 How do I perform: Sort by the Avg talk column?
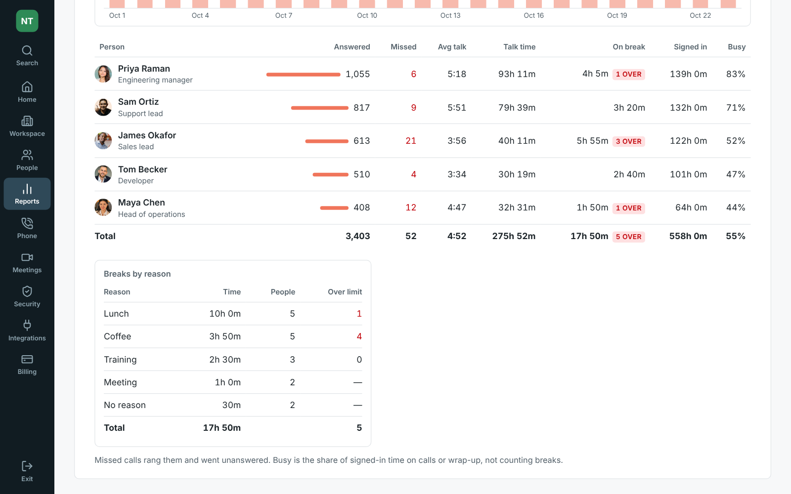coord(452,47)
